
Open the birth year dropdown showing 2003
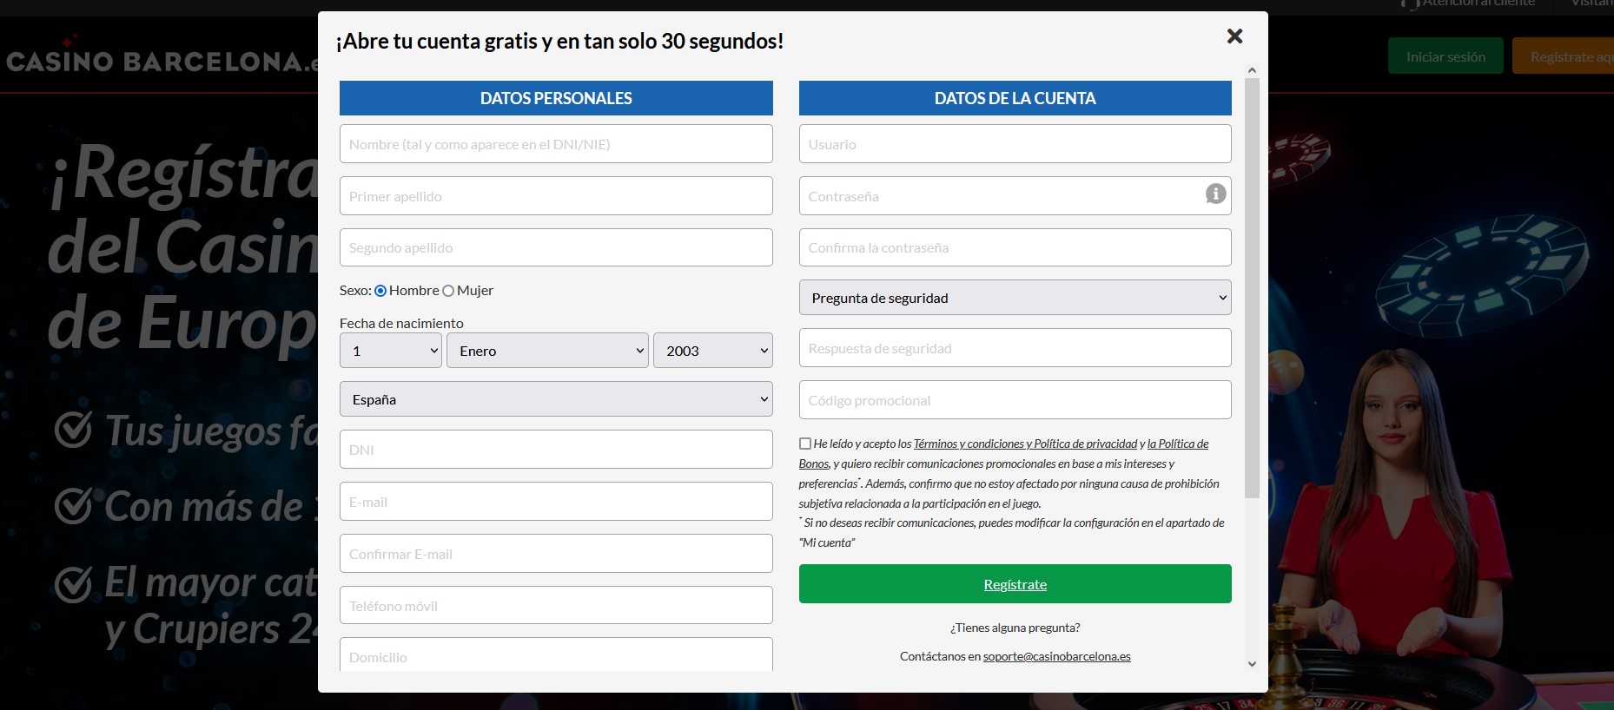coord(712,351)
